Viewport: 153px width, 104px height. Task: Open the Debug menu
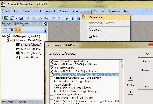(x=64, y=12)
